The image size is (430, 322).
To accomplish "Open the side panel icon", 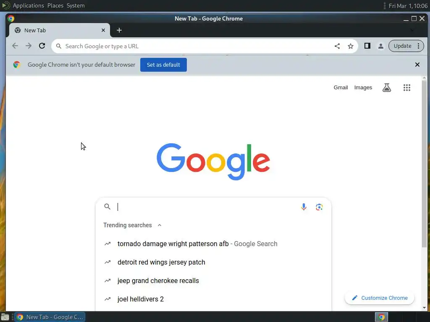I will 367,46.
